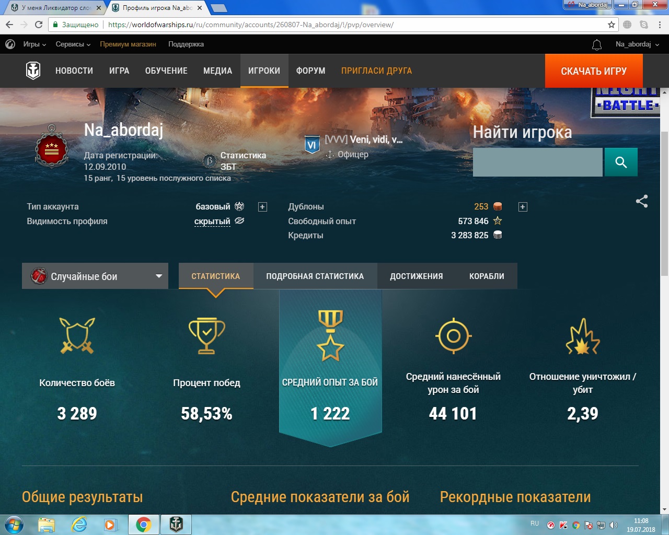Click the crosshair average damage icon
The width and height of the screenshot is (669, 535).
point(454,335)
